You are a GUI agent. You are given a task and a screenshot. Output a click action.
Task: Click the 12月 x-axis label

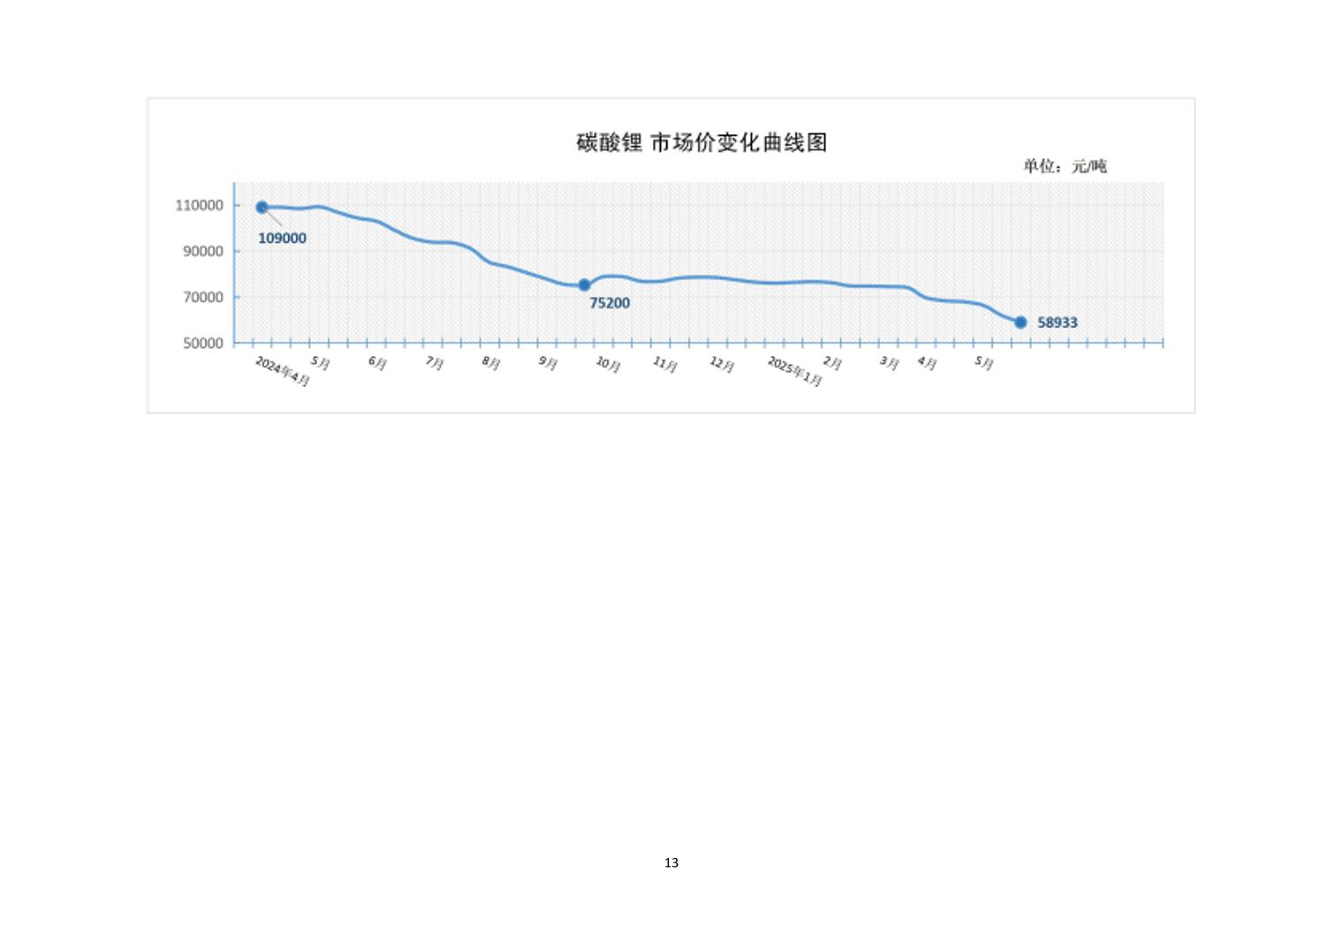tap(722, 364)
